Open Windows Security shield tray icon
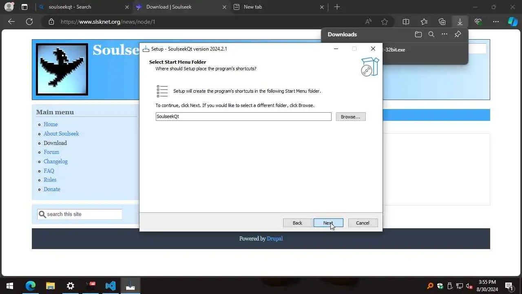The height and width of the screenshot is (294, 522). tap(440, 286)
